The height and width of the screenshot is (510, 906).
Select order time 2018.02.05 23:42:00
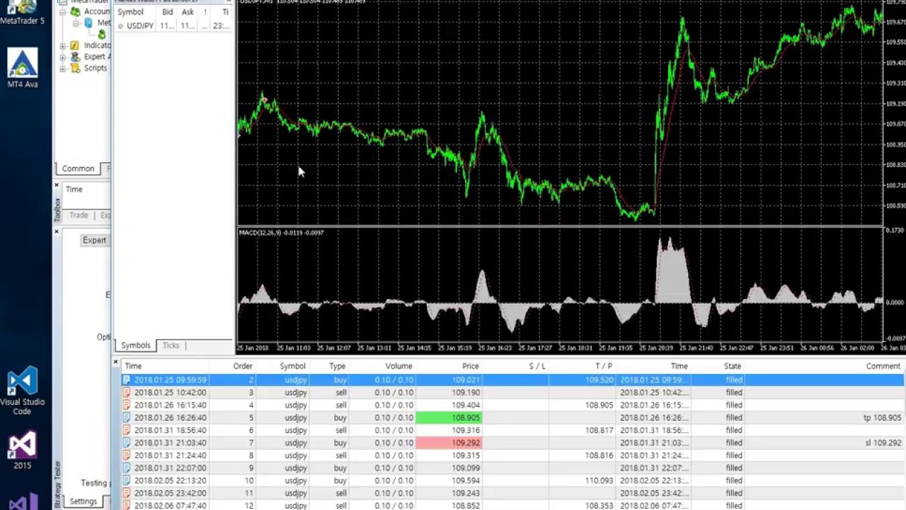pos(170,493)
